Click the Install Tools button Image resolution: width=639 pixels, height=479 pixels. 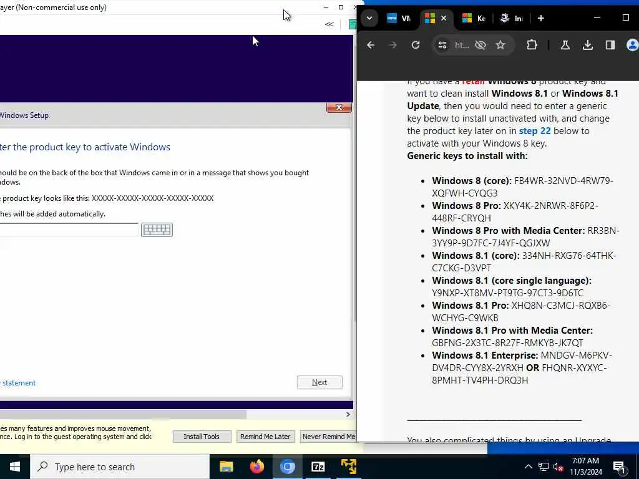pos(202,437)
